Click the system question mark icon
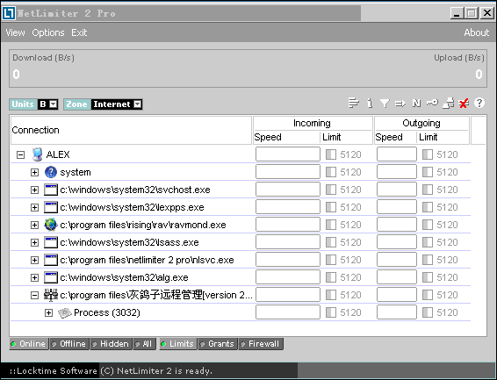The width and height of the screenshot is (497, 380). (51, 172)
